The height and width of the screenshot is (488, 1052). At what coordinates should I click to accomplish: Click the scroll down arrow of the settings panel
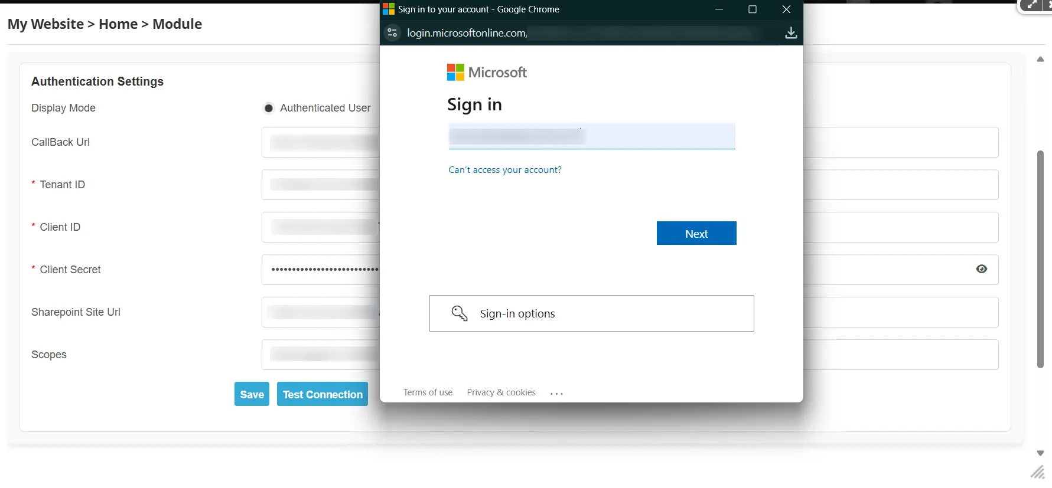pyautogui.click(x=1040, y=453)
